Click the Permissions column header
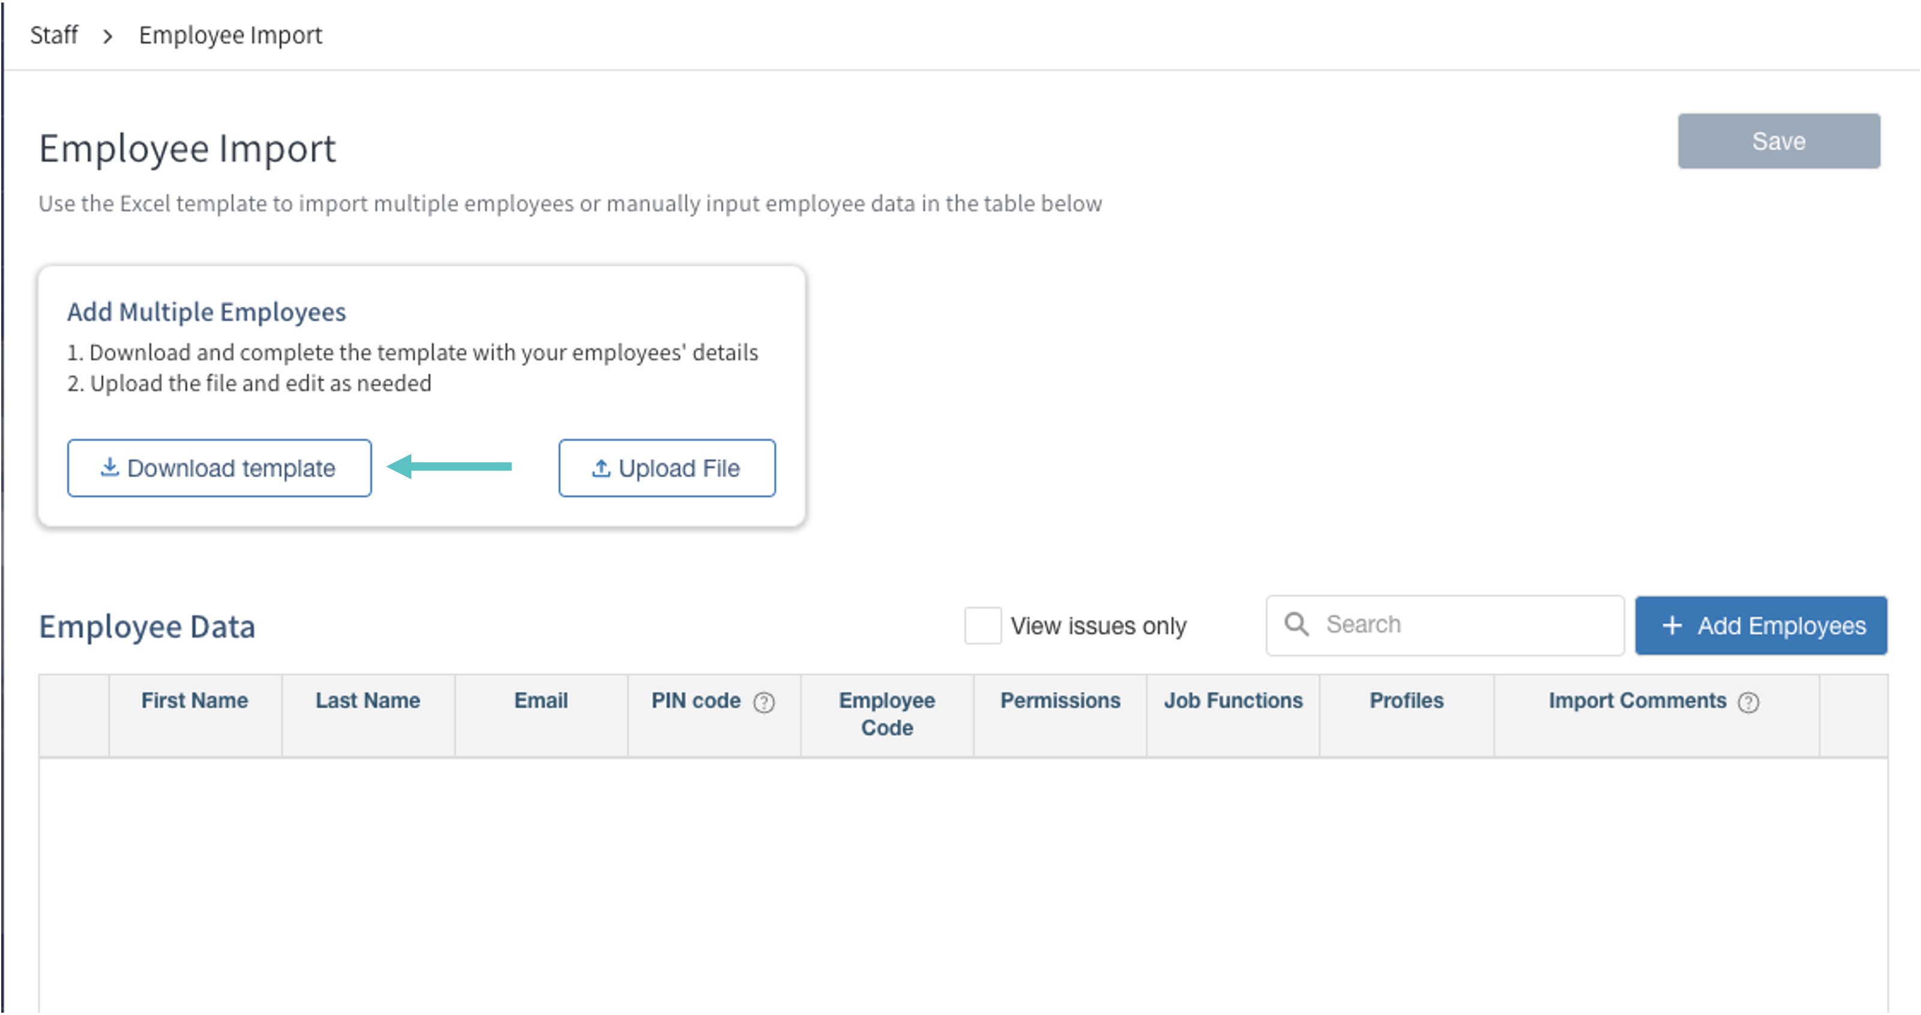1921x1015 pixels. (1060, 700)
